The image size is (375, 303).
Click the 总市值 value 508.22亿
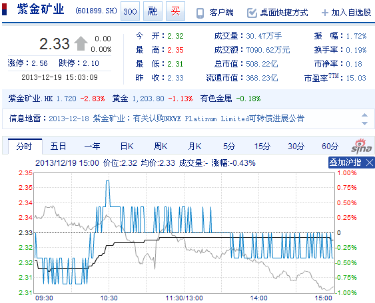click(262, 64)
